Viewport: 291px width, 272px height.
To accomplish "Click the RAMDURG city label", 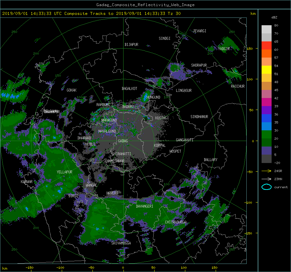I will (x=103, y=105).
